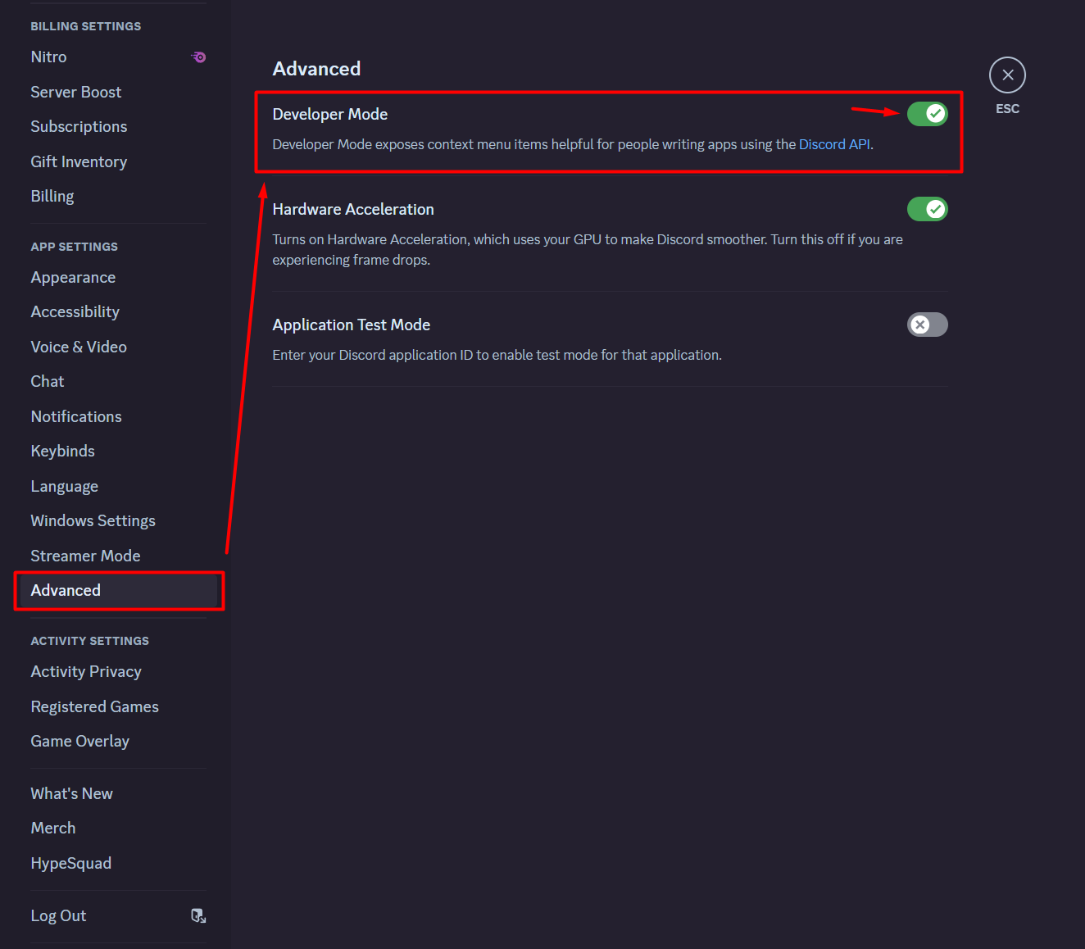This screenshot has height=949, width=1085.
Task: Switch to Notifications settings
Action: click(x=76, y=416)
